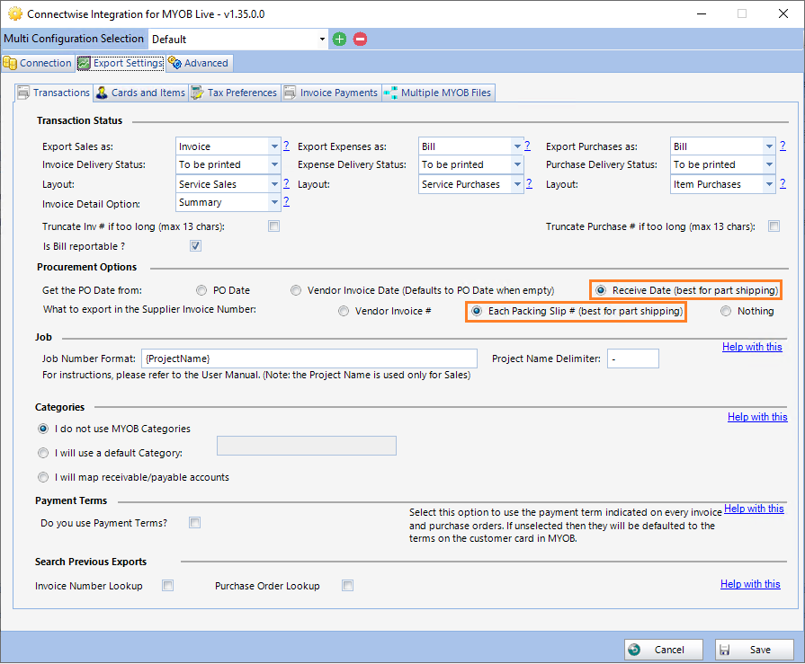Open help question mark for Export Sales as
Viewport: 805px width, 664px height.
click(x=287, y=146)
